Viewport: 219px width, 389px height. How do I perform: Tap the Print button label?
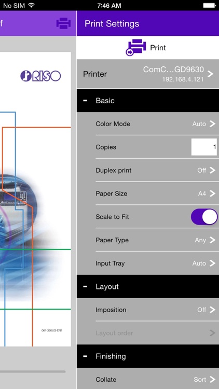tap(158, 48)
